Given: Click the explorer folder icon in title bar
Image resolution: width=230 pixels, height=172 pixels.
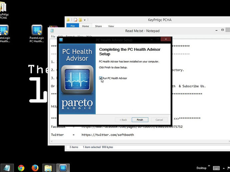Looking at the screenshot, I should point(68,20).
